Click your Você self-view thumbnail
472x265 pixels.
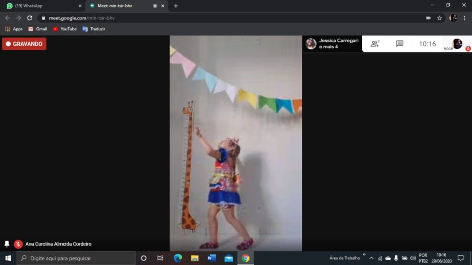tap(457, 44)
